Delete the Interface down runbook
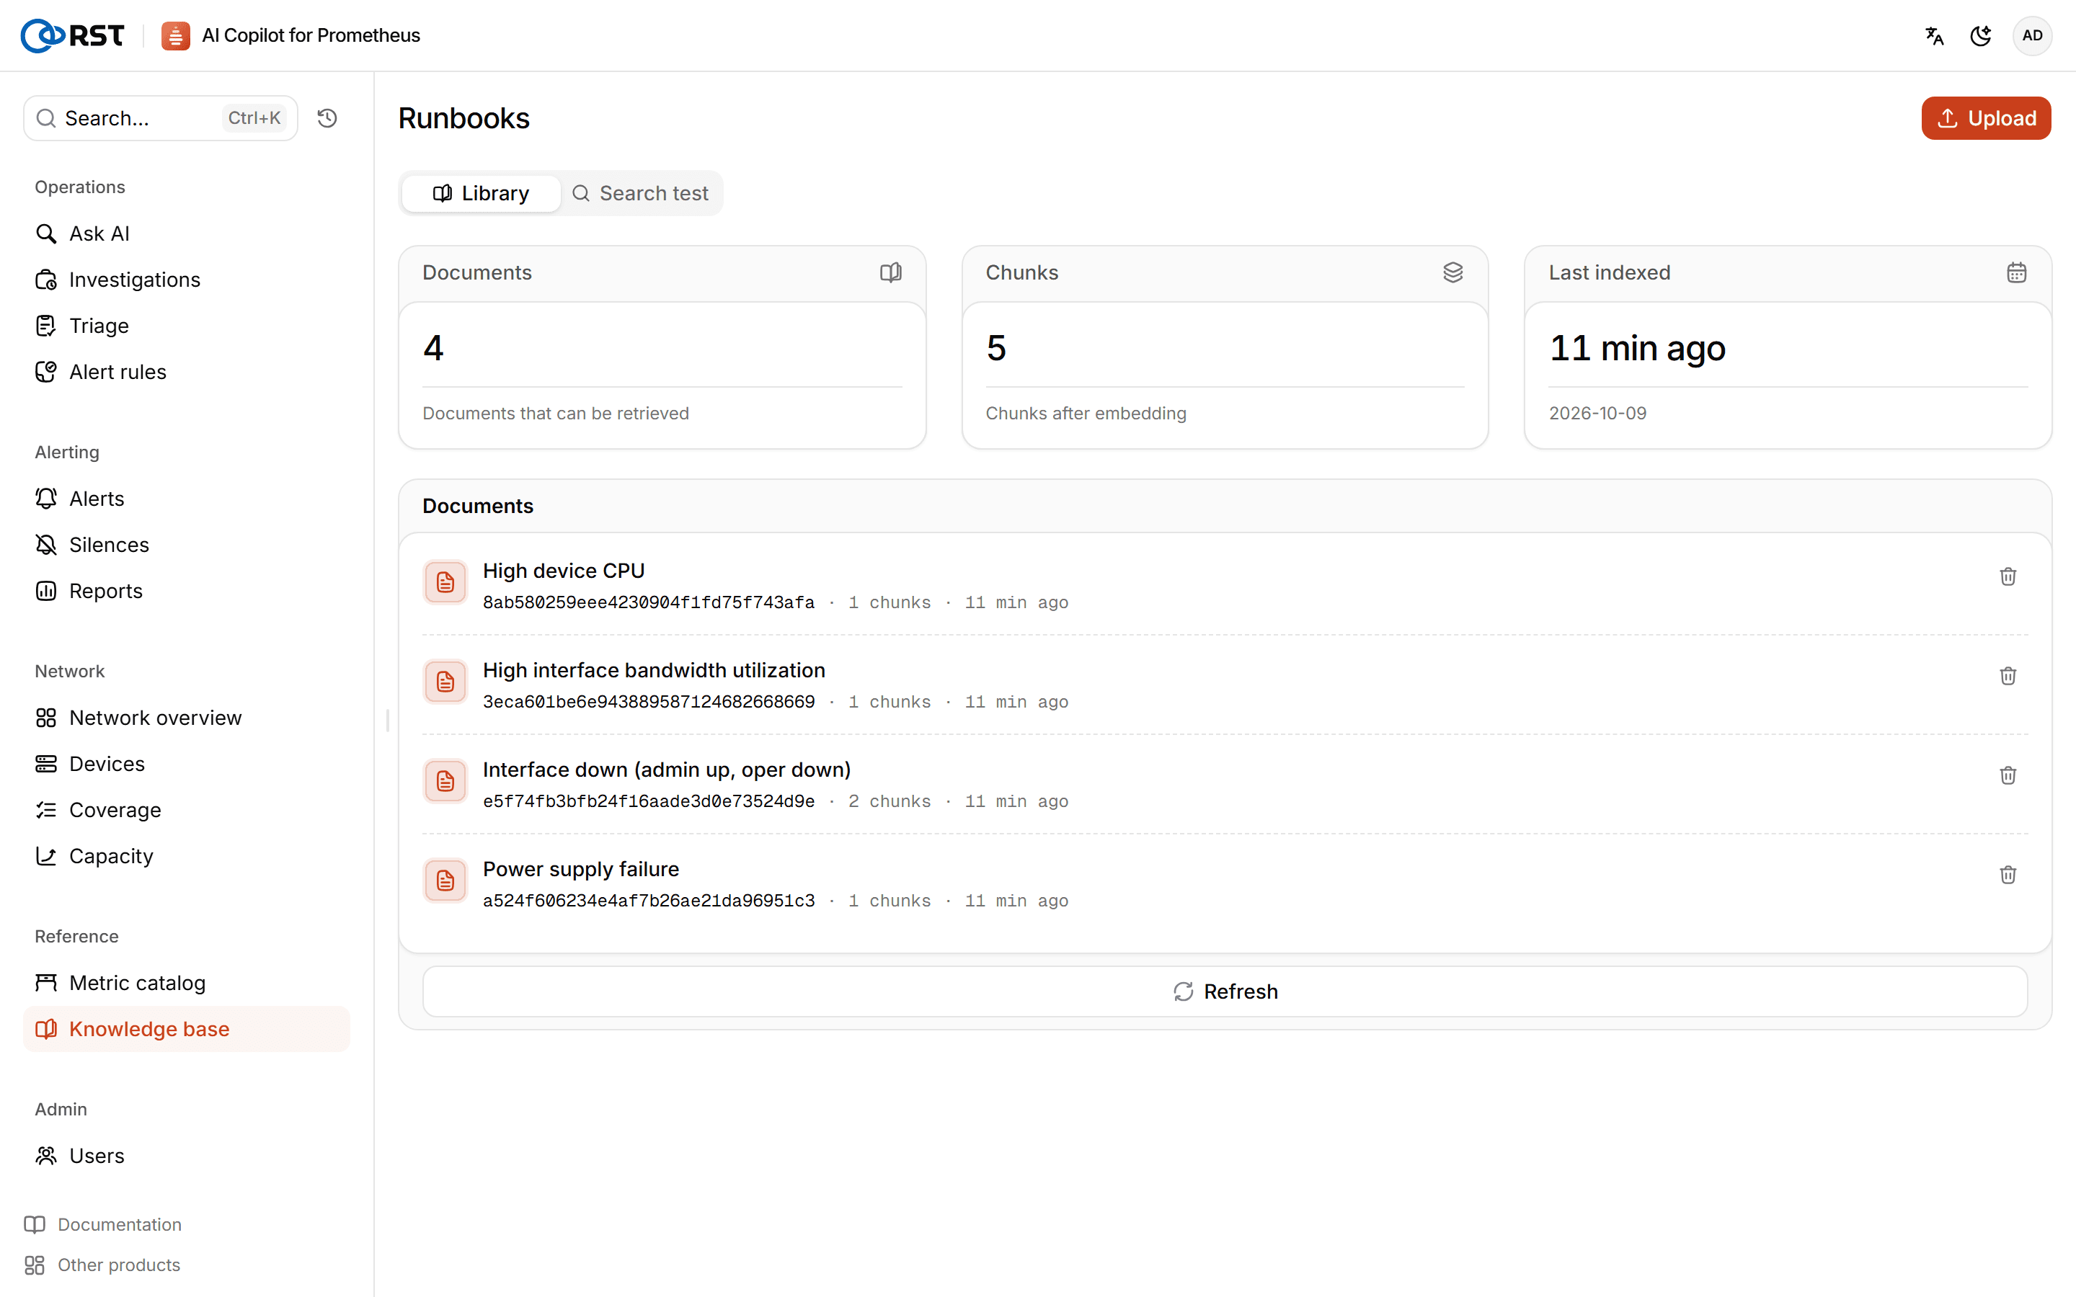The height and width of the screenshot is (1297, 2076). 2008,775
